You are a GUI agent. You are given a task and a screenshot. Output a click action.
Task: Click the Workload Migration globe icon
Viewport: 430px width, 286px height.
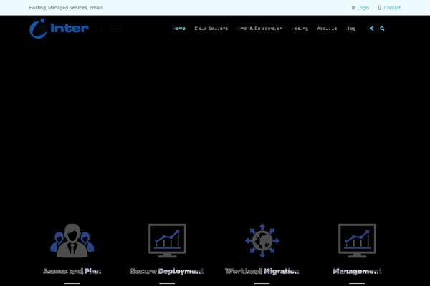point(262,240)
